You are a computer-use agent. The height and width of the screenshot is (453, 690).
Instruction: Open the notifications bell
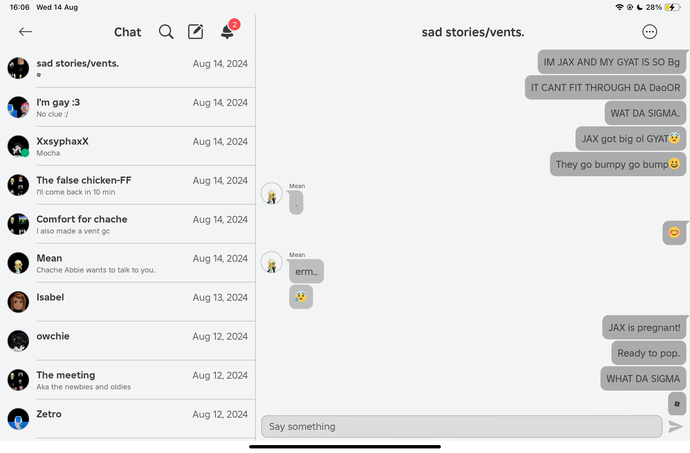coord(227,32)
